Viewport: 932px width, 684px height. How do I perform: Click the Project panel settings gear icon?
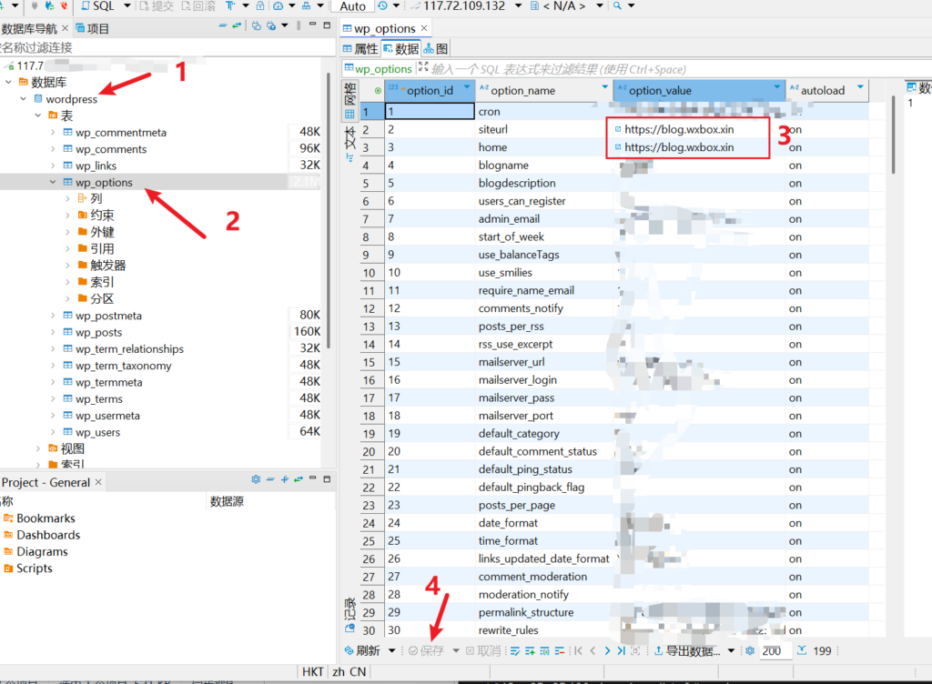pos(256,479)
